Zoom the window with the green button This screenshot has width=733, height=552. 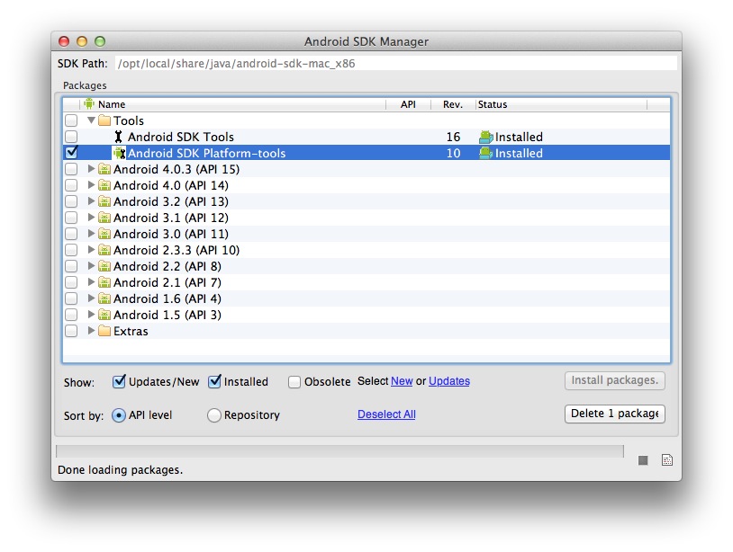pyautogui.click(x=100, y=41)
